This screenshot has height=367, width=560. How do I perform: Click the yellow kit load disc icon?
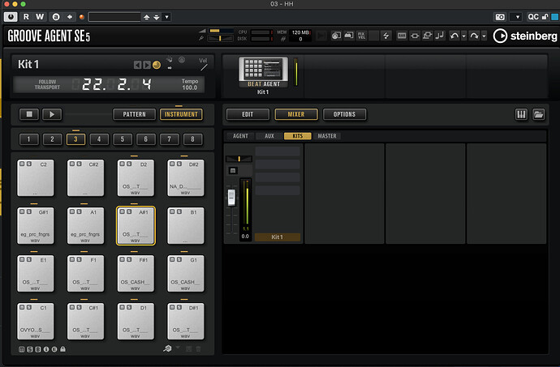(x=157, y=65)
